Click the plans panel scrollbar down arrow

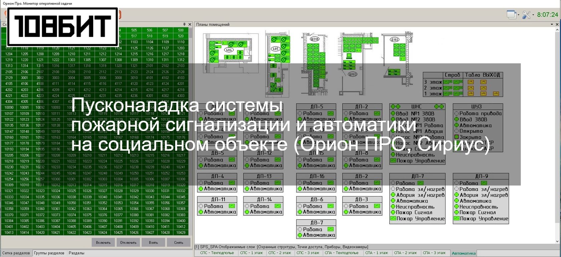coord(557,241)
